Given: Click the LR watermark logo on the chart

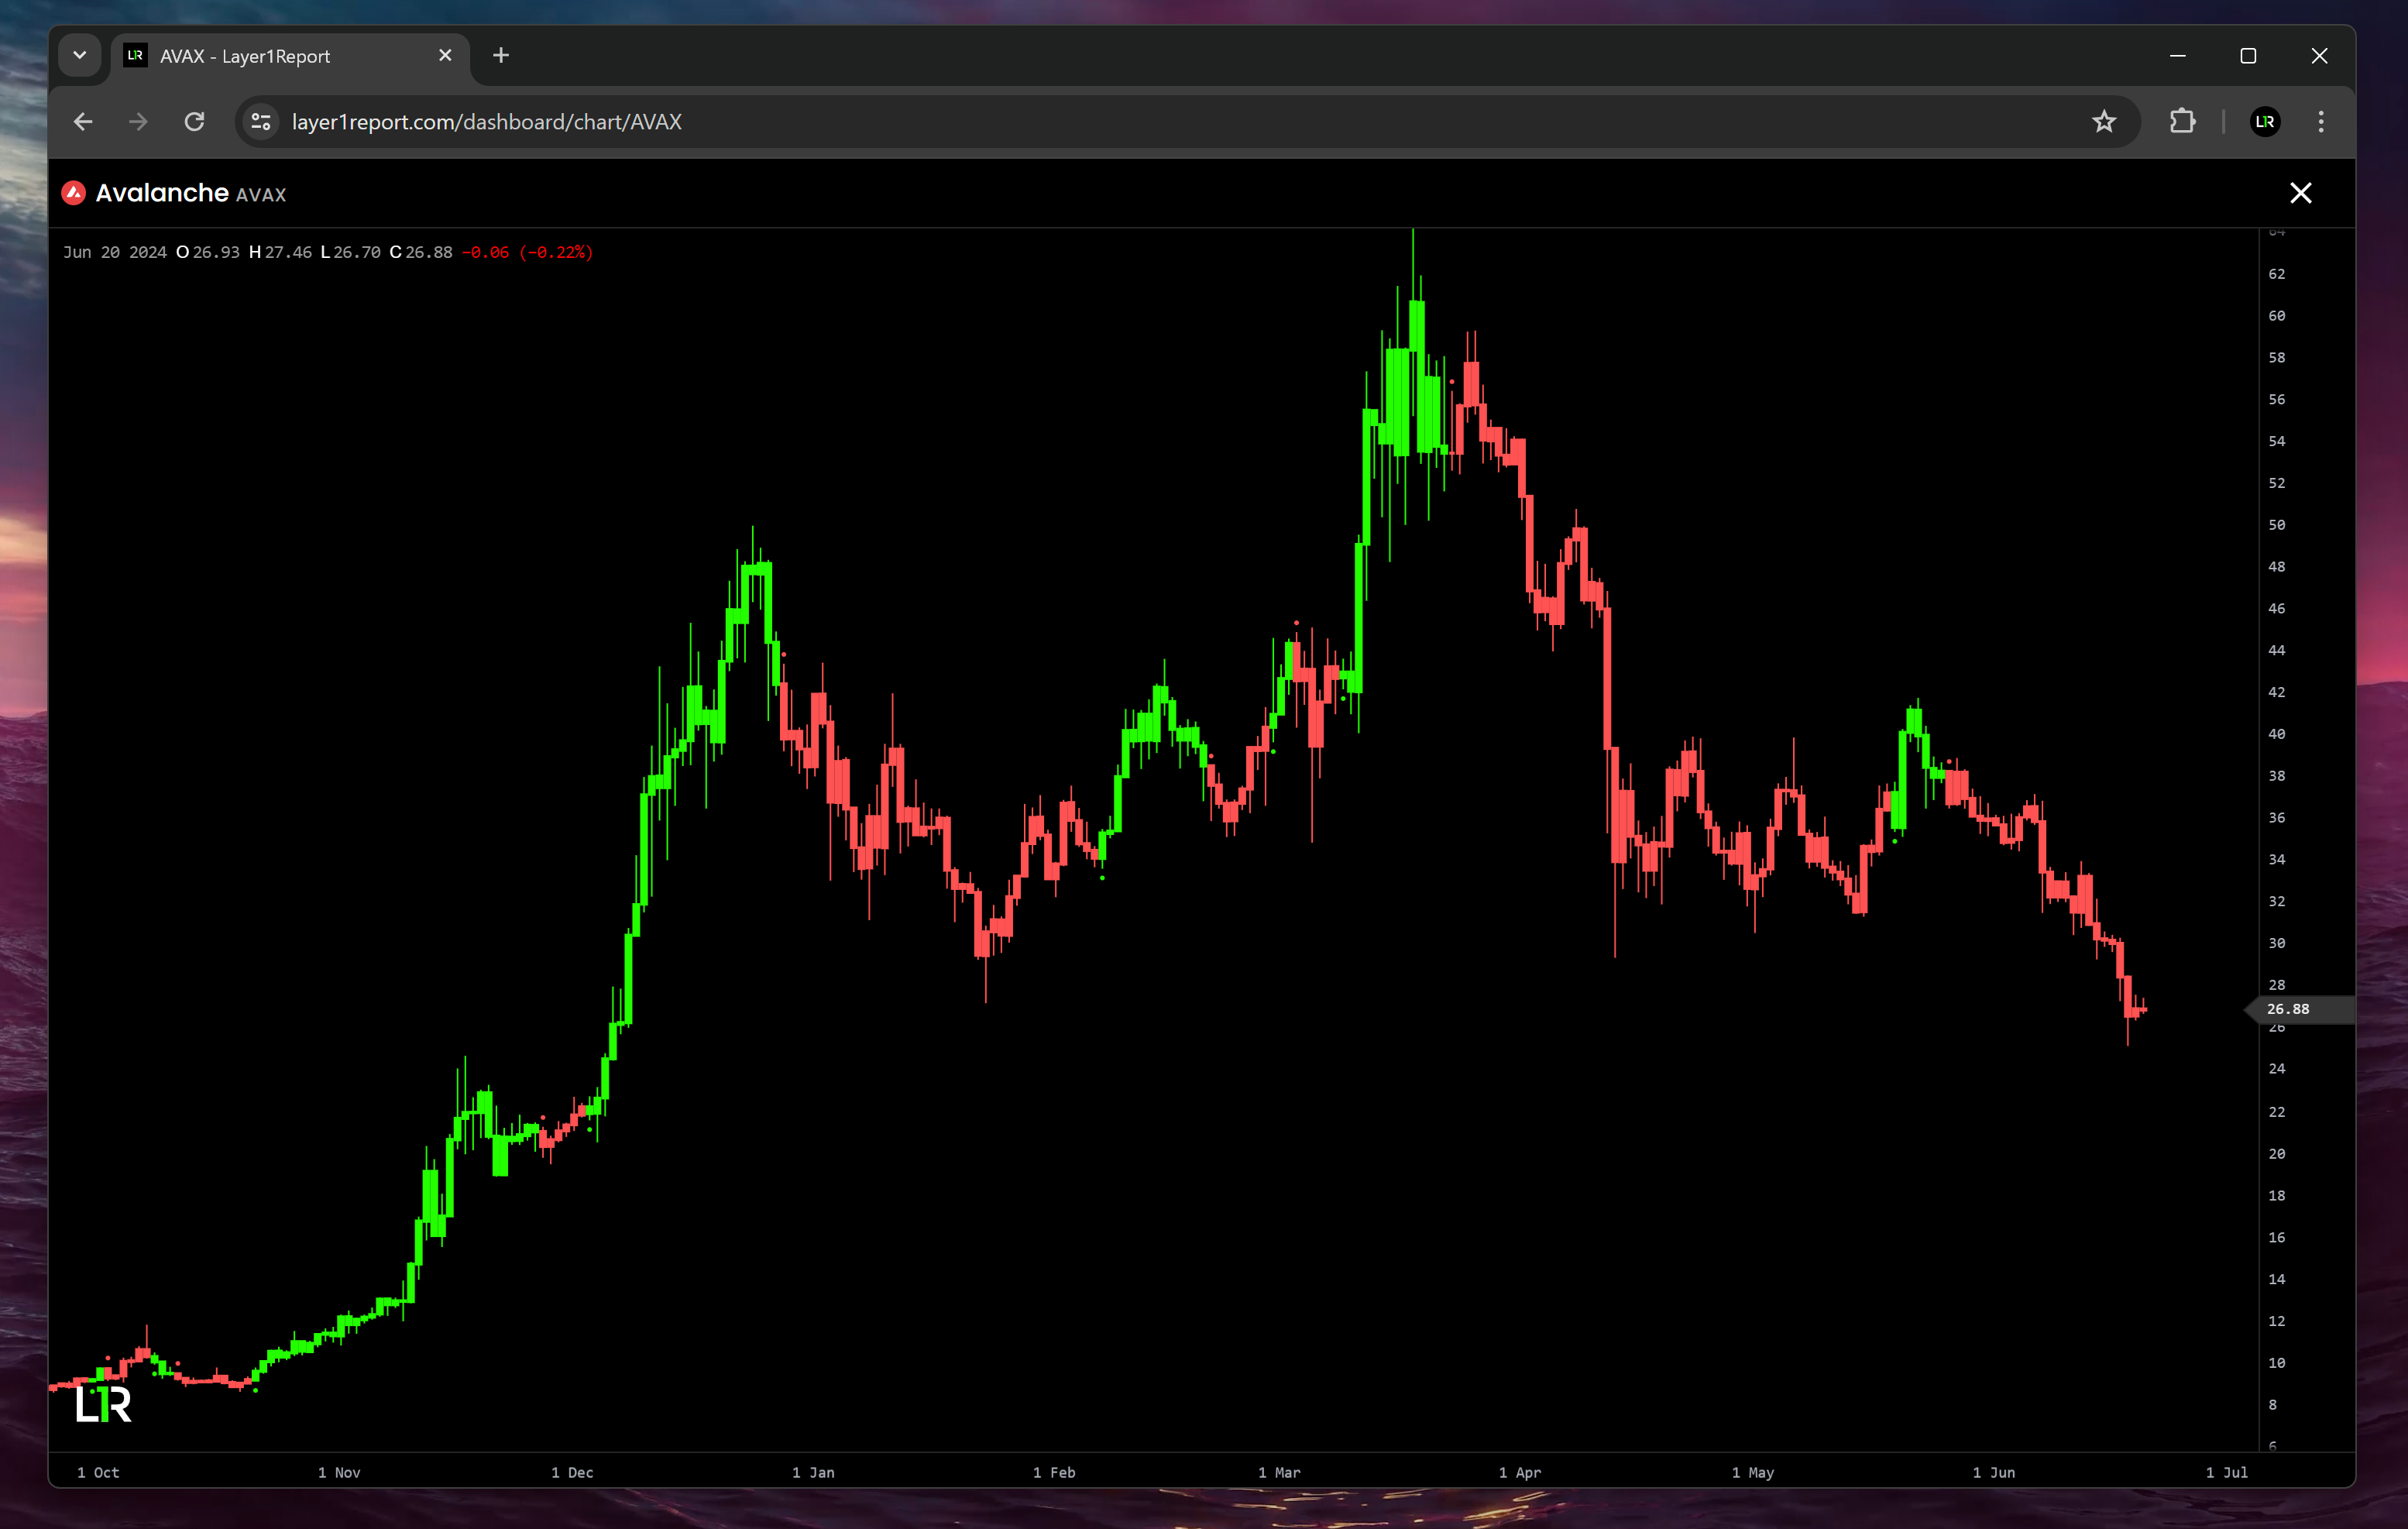Looking at the screenshot, I should (x=103, y=1404).
